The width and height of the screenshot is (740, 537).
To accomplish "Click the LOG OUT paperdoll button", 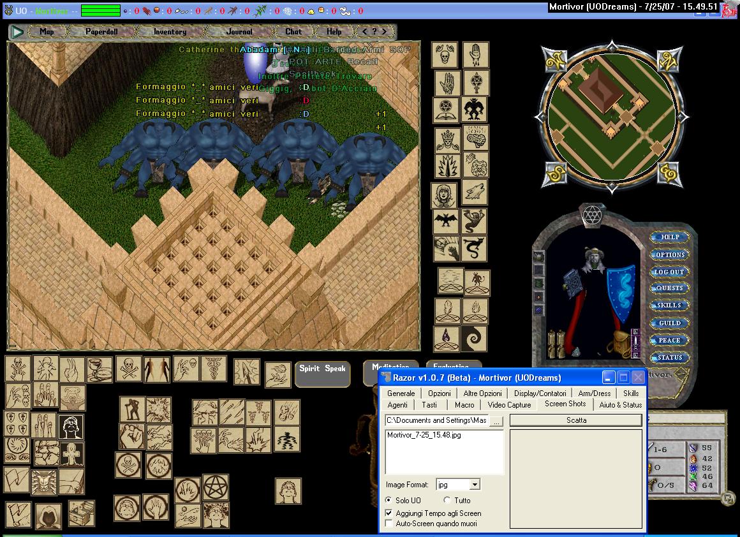I will [670, 272].
